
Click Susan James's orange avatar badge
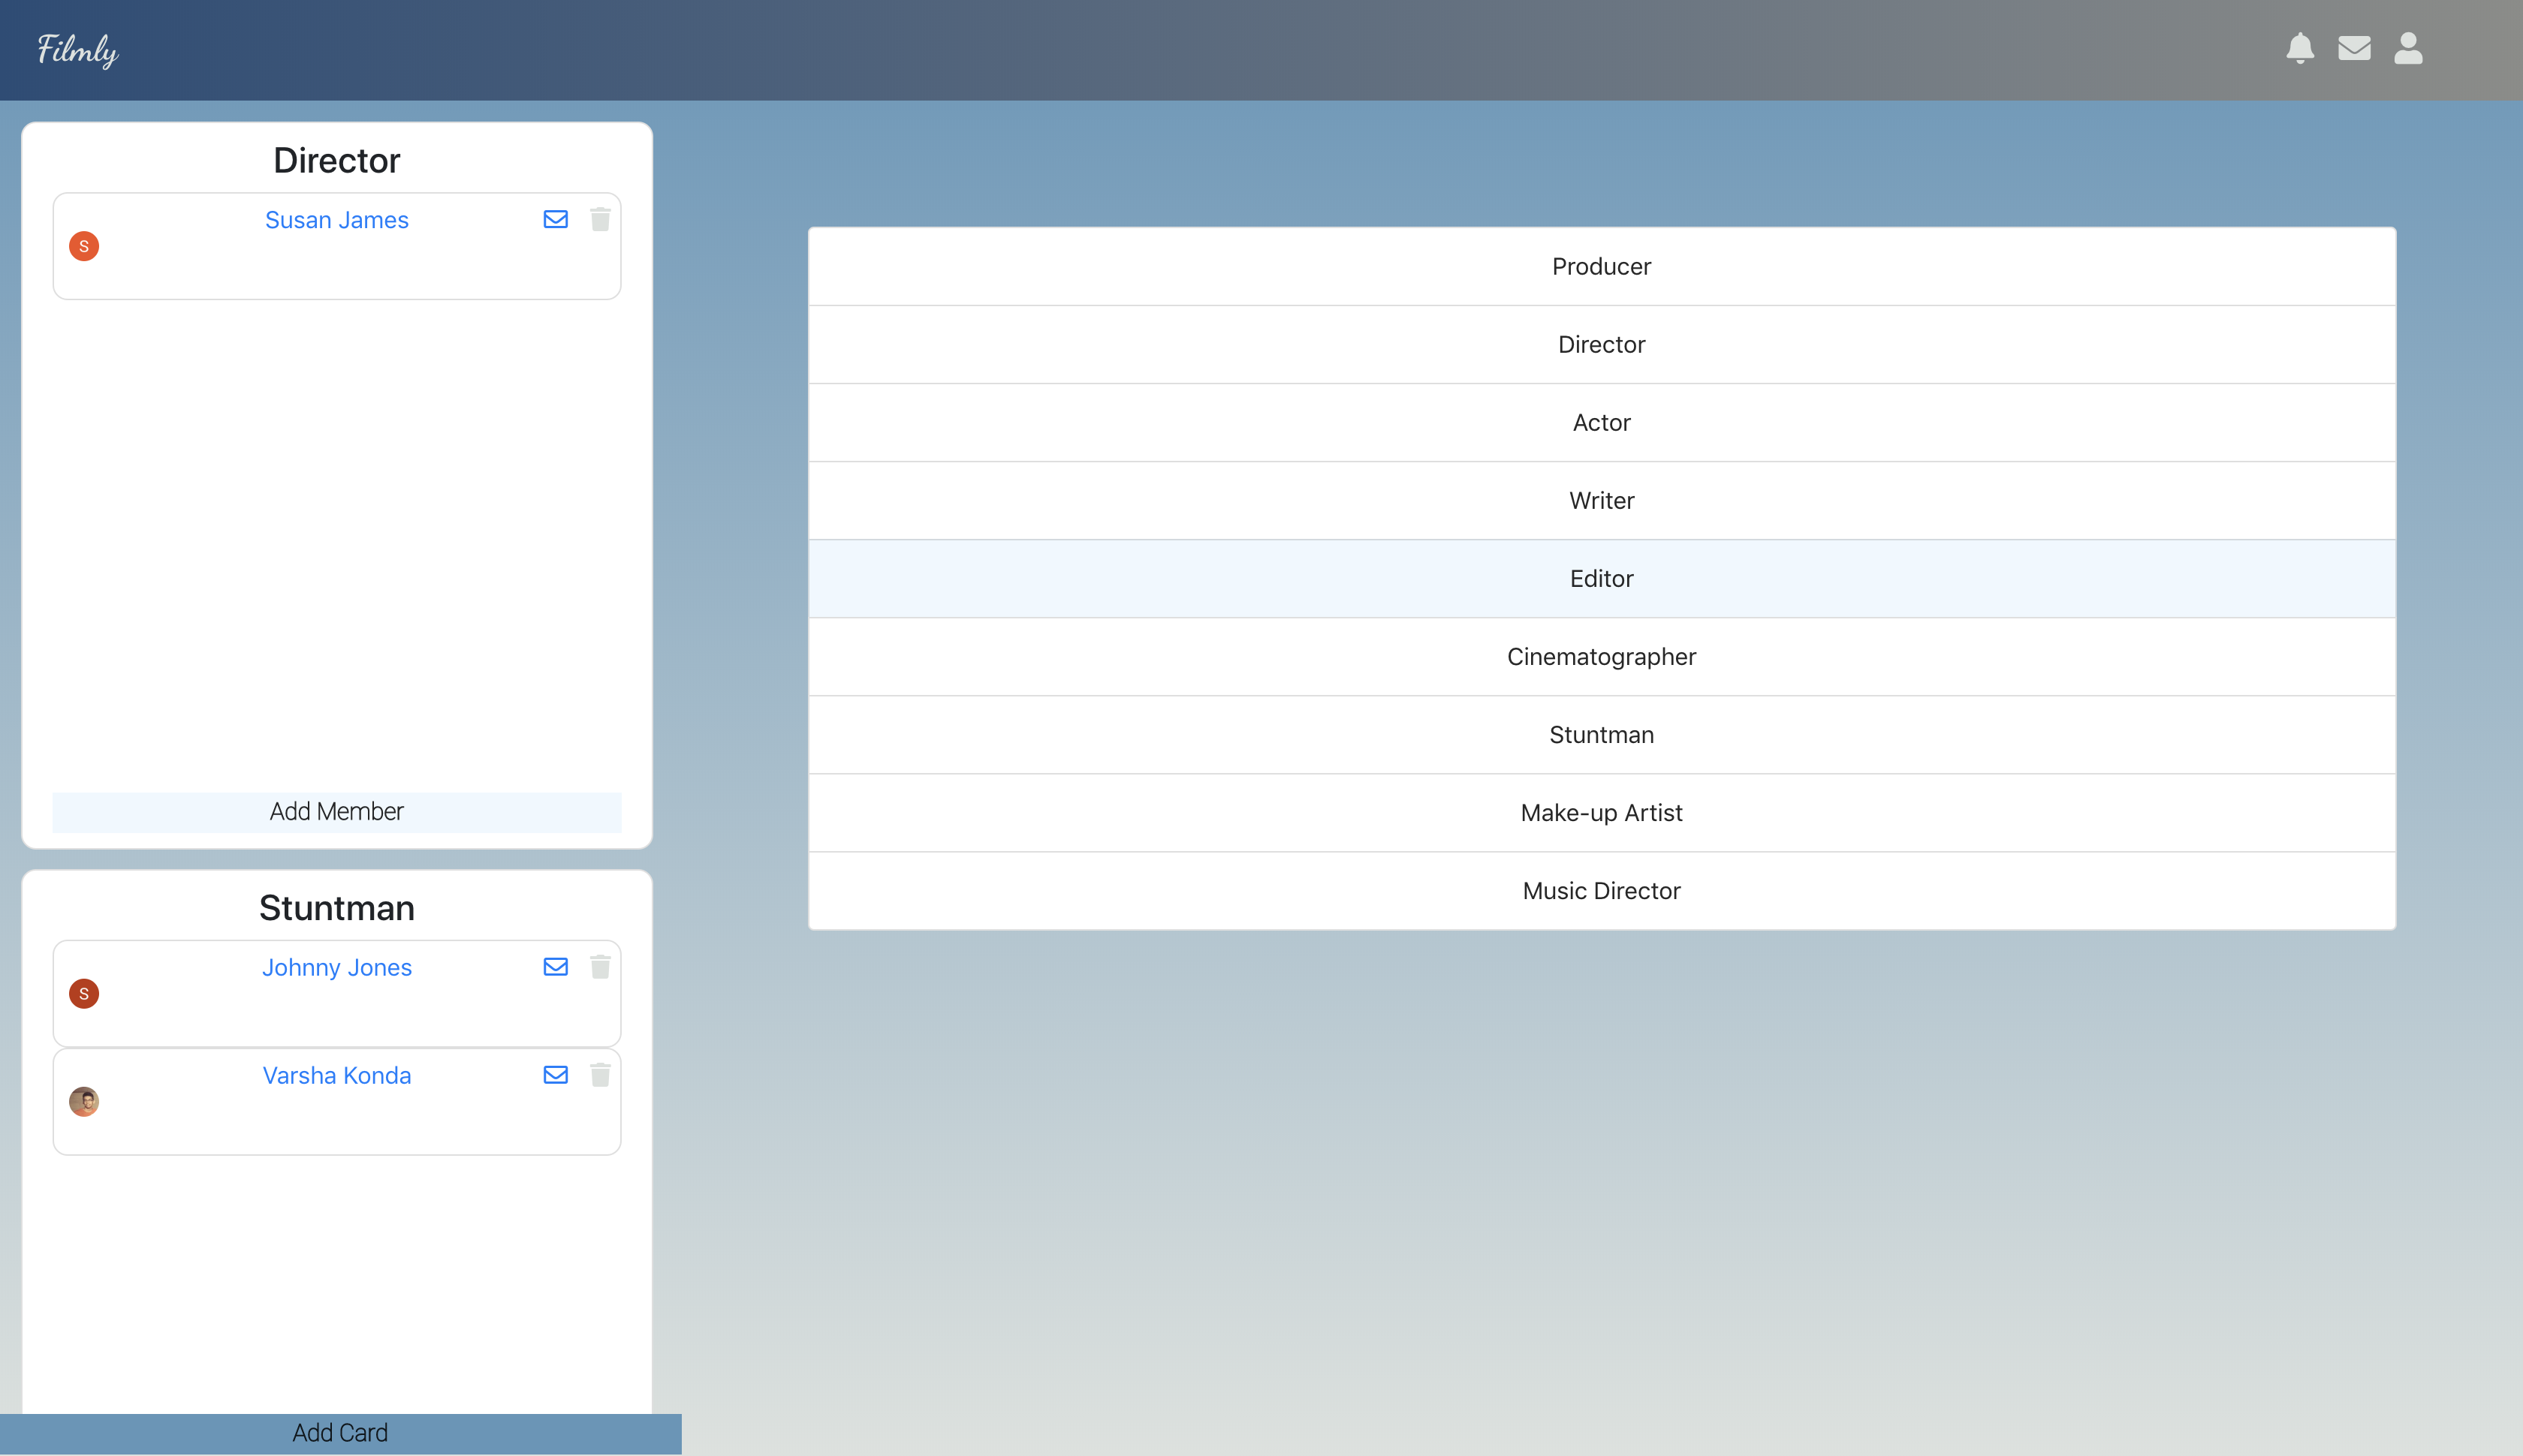84,246
